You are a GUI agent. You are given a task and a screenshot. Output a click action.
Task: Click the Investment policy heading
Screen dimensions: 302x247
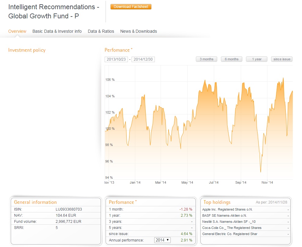27,50
